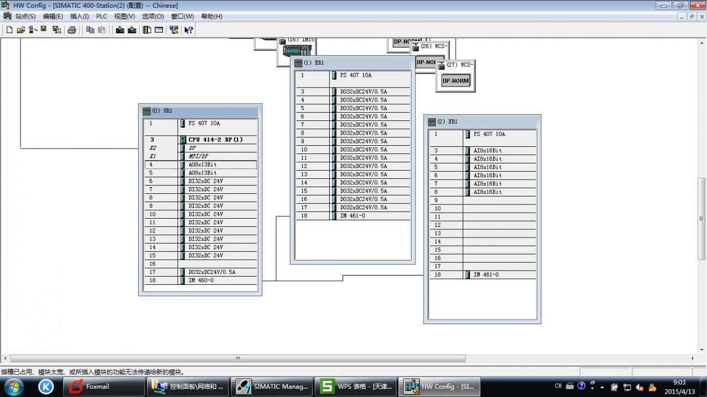Select the (2) ER1 rack title bar
Viewport: 707px width, 397px height.
[x=482, y=121]
